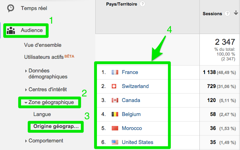The image size is (240, 150).
Task: Open the Morocco country link
Action: tap(132, 128)
